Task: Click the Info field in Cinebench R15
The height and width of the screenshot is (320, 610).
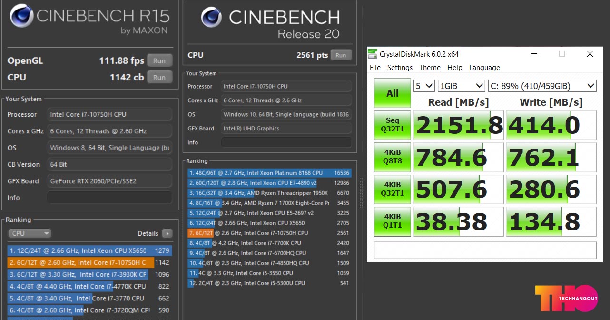Action: 109,198
